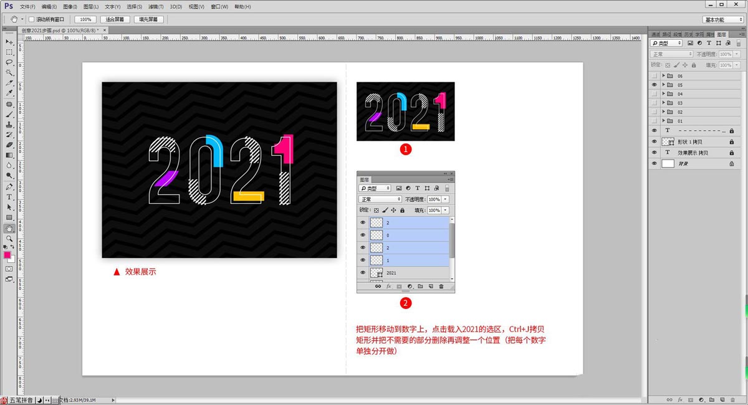Image resolution: width=748 pixels, height=405 pixels.
Task: Select the Path Selection tool
Action: [9, 207]
